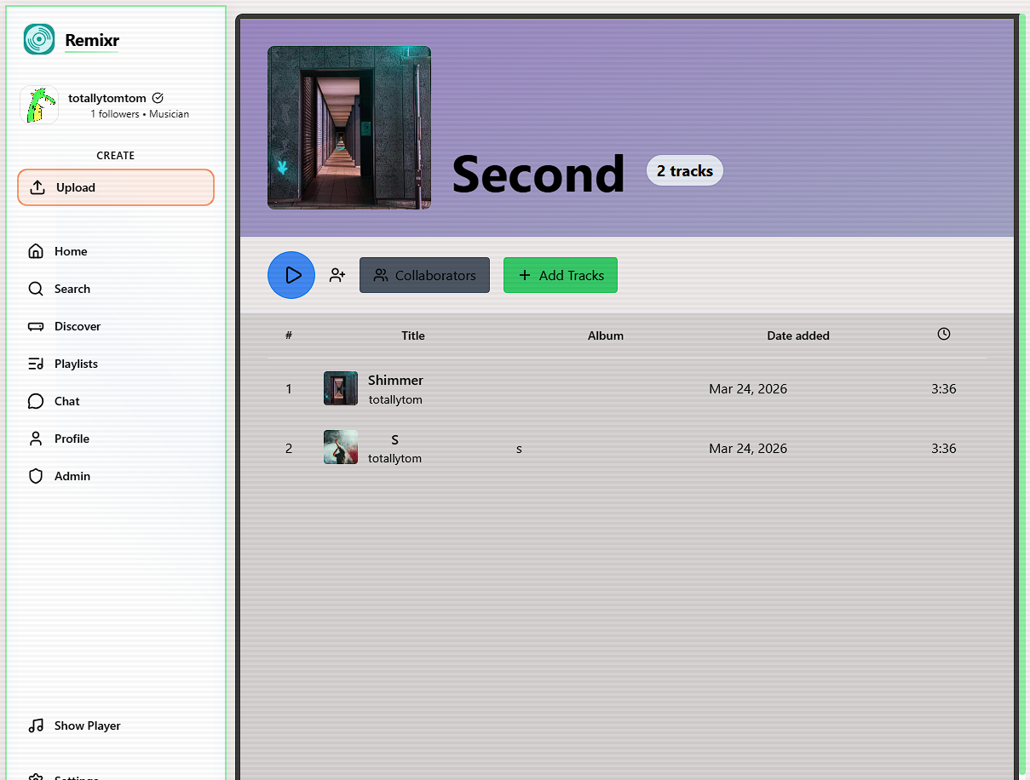Click the Admin shield icon
The height and width of the screenshot is (780, 1030).
pos(35,475)
